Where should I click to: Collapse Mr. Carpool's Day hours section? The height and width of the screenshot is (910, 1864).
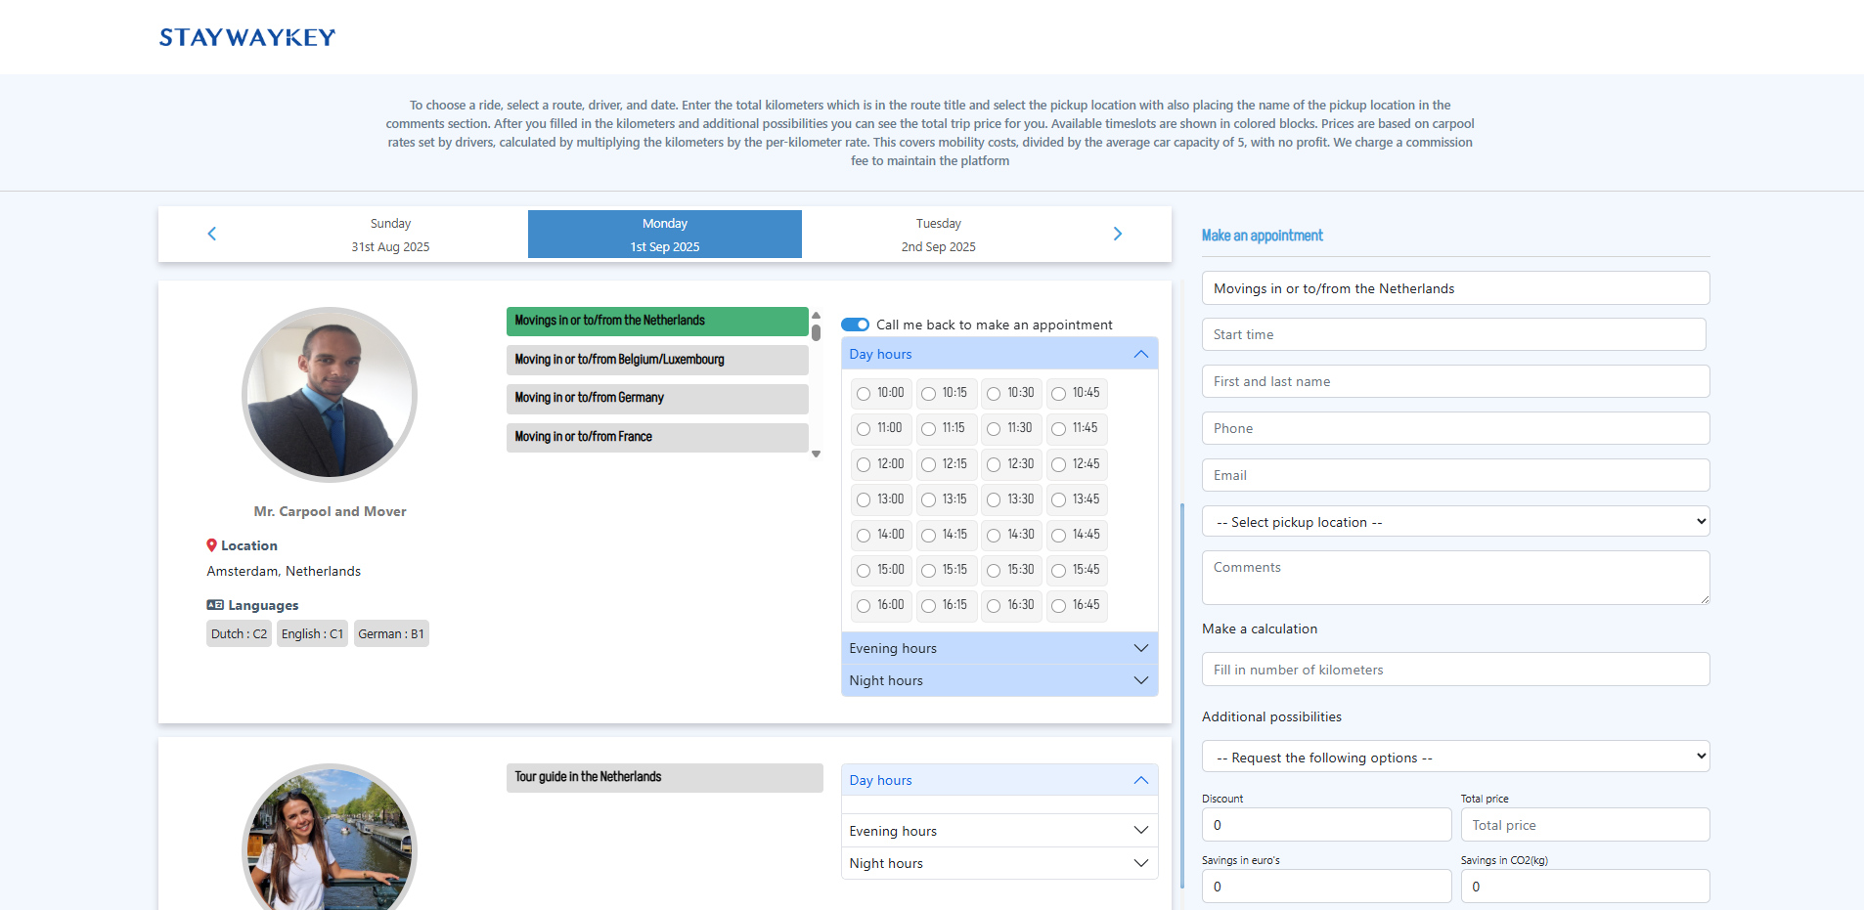(999, 354)
